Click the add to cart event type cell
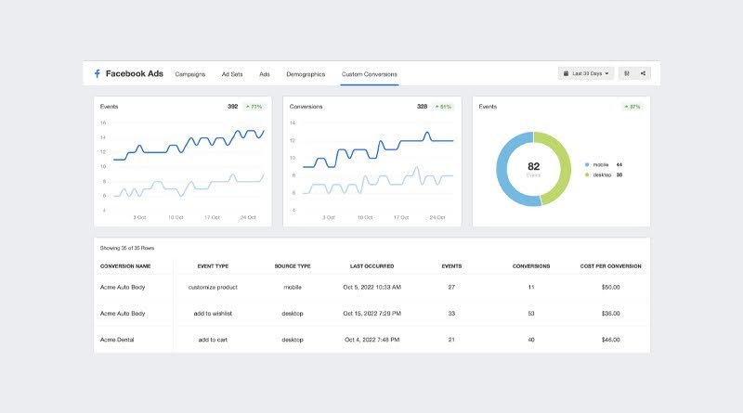This screenshot has width=743, height=413. point(213,340)
